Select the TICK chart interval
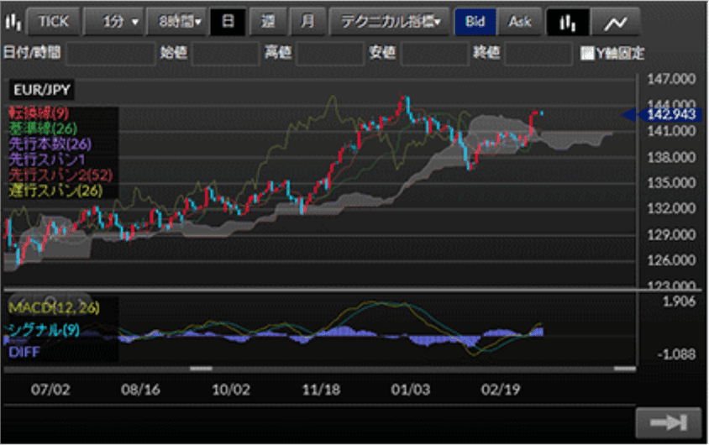Image resolution: width=709 pixels, height=445 pixels. coord(54,22)
